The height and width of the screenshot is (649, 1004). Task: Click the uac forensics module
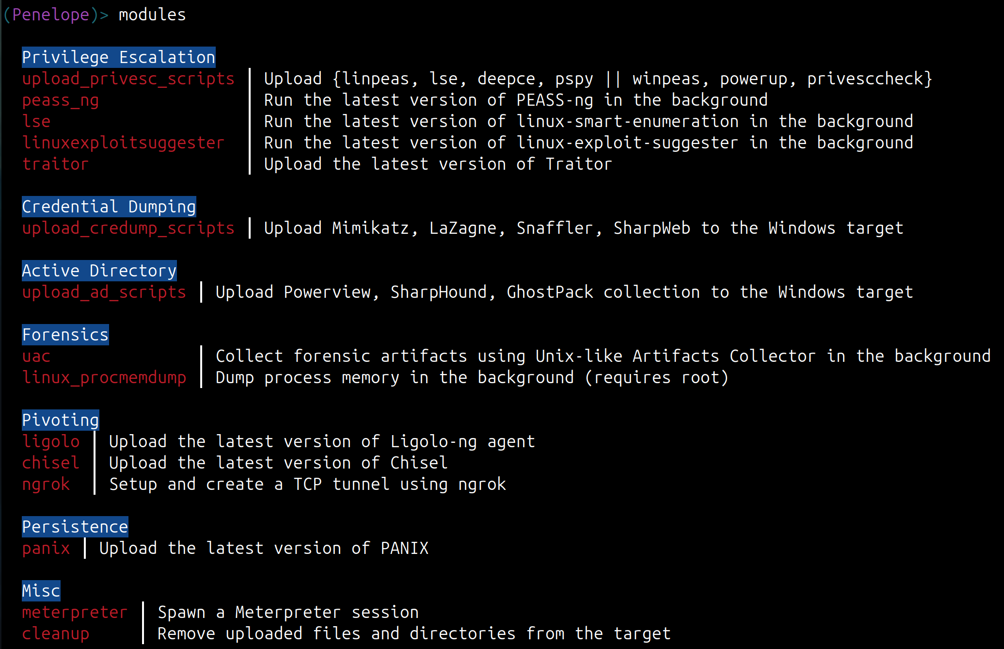click(x=36, y=356)
